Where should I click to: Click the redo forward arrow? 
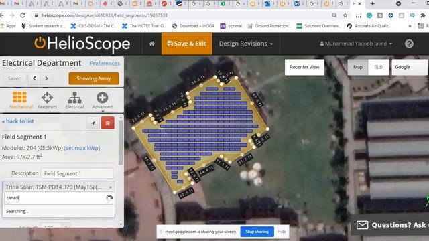[46, 78]
